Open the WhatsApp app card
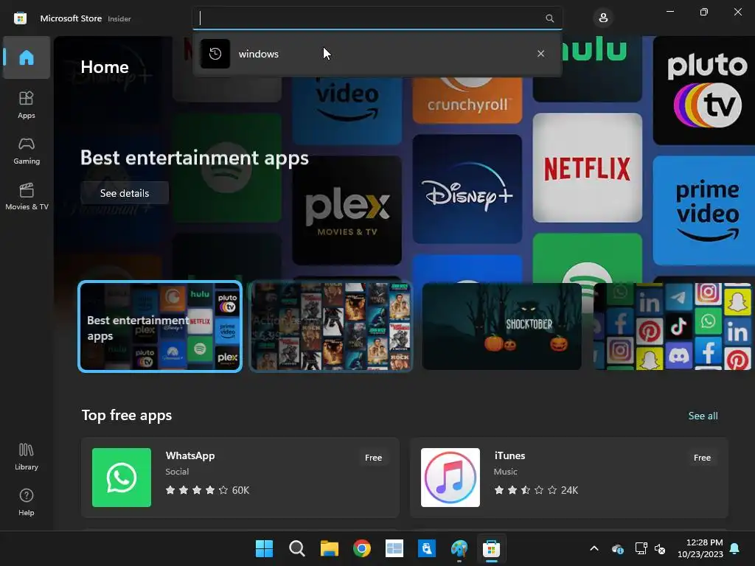This screenshot has width=755, height=566. tap(240, 478)
